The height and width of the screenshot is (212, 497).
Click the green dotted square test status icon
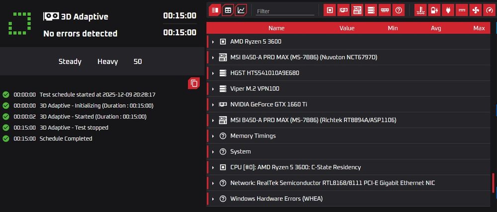click(x=20, y=24)
